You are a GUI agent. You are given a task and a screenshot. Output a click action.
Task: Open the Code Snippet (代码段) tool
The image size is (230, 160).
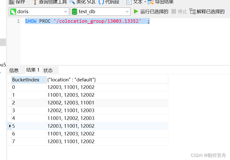pyautogui.click(x=109, y=2)
